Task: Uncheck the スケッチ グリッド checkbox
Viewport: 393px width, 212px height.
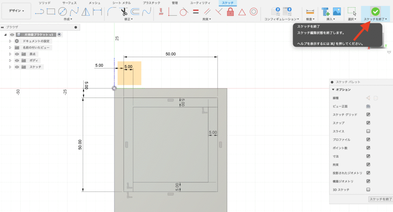Action: point(368,114)
